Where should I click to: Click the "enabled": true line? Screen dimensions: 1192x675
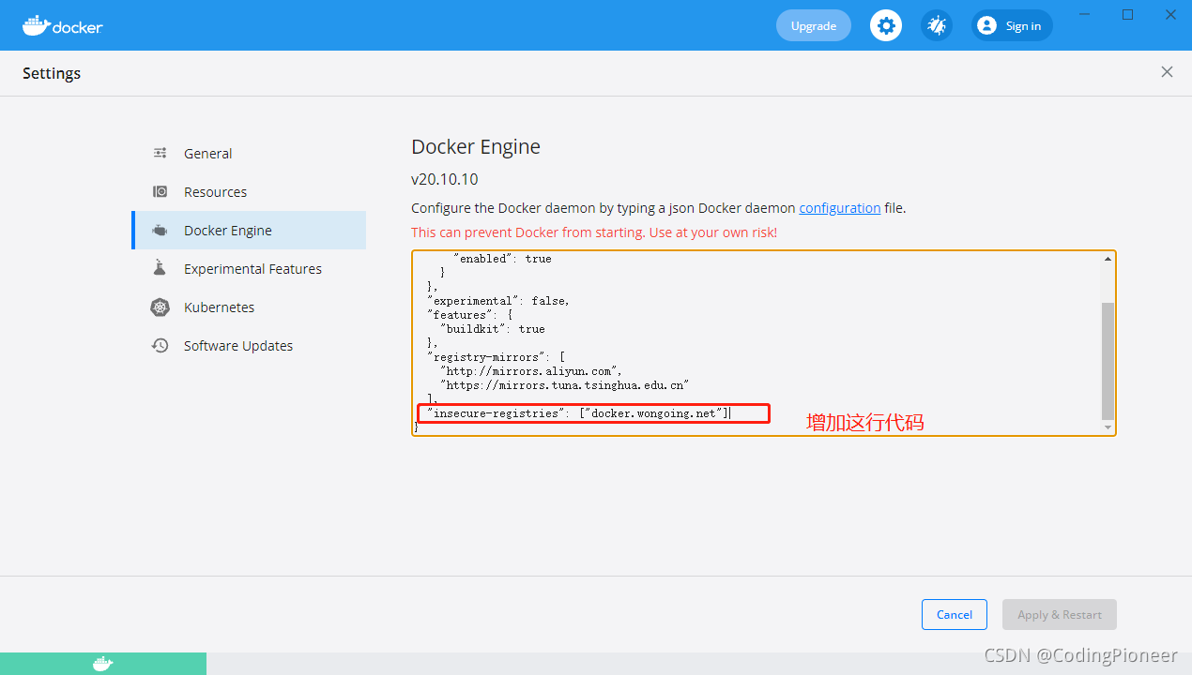[503, 259]
